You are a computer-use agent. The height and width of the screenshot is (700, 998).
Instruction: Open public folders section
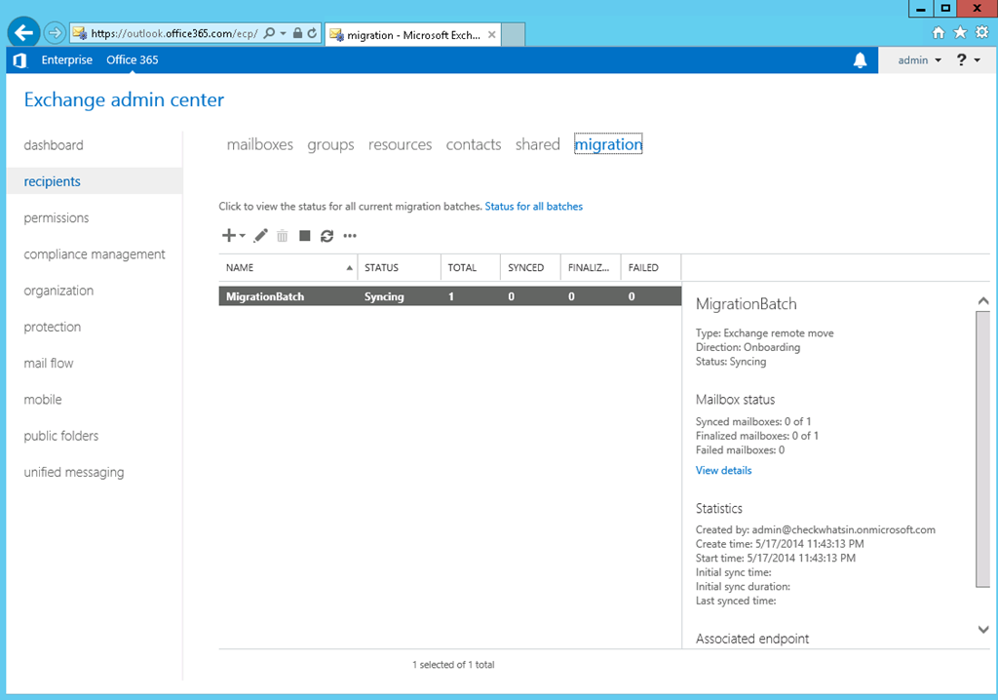tap(61, 436)
